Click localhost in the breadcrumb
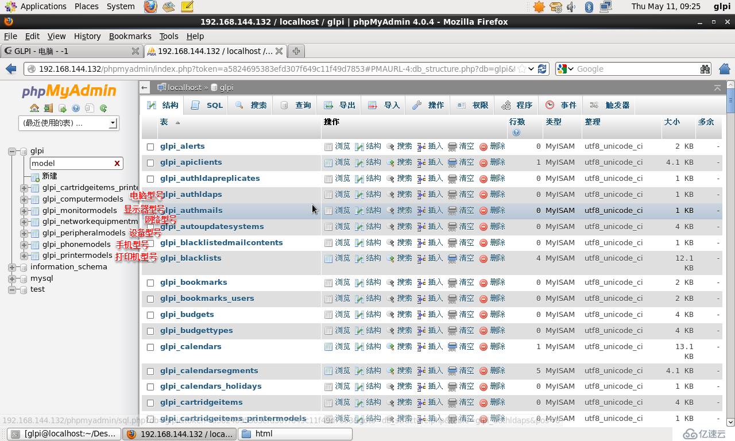Viewport: 735px width, 441px height. click(184, 88)
